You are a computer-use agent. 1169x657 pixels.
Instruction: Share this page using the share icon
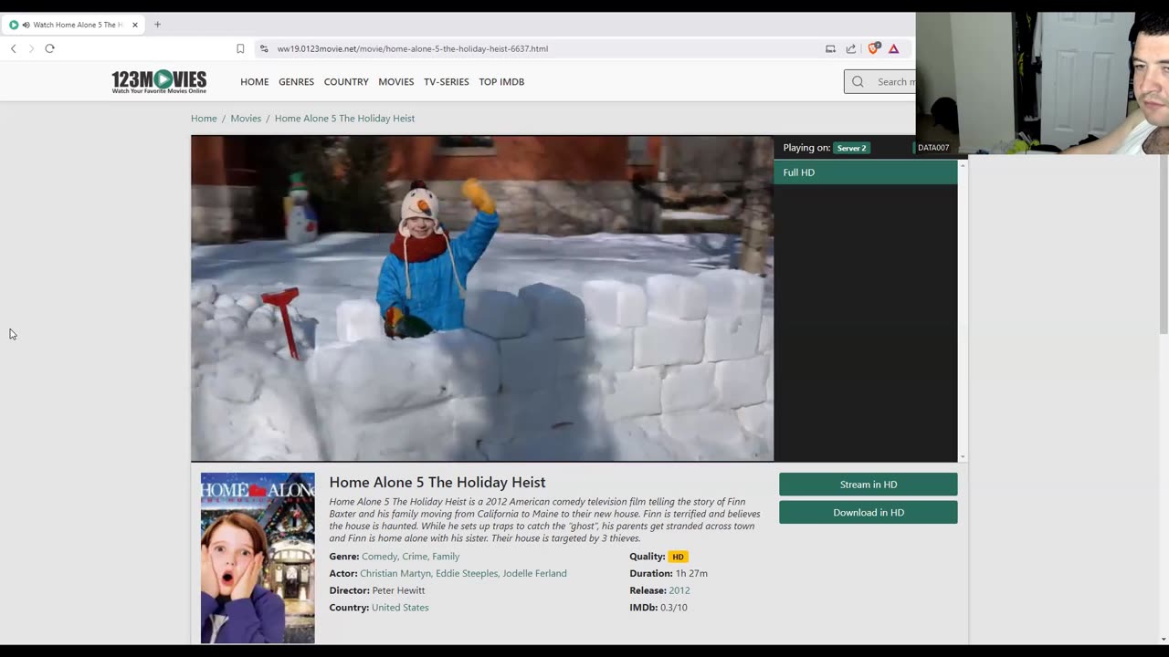pos(851,48)
